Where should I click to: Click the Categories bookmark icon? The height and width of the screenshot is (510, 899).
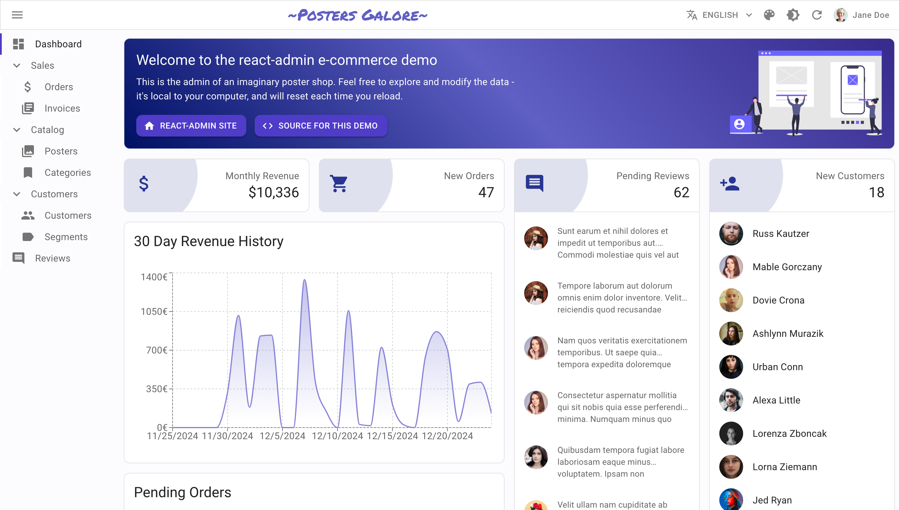pyautogui.click(x=28, y=172)
